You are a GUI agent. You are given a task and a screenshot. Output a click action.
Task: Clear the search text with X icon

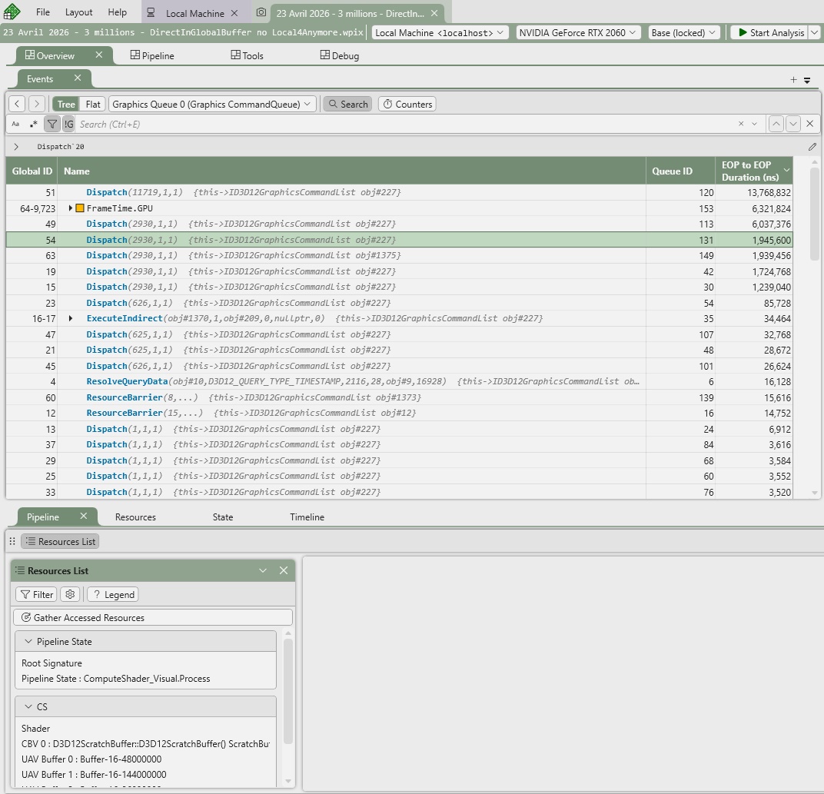click(x=741, y=124)
